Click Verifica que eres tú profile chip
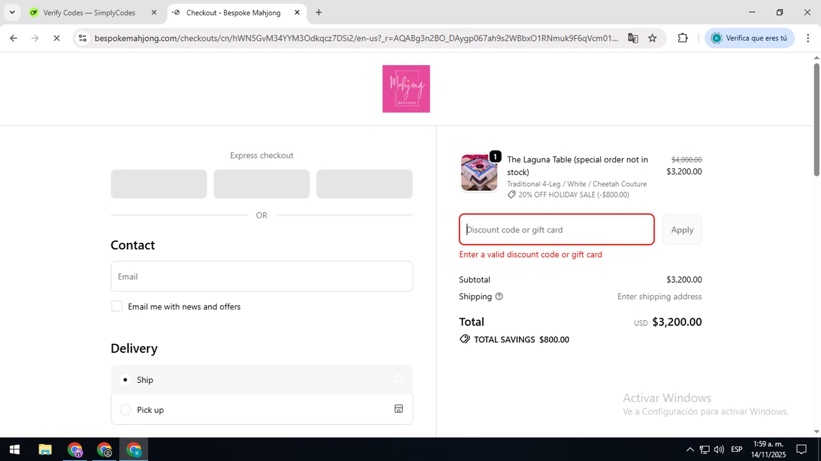Image resolution: width=821 pixels, height=461 pixels. coord(749,38)
